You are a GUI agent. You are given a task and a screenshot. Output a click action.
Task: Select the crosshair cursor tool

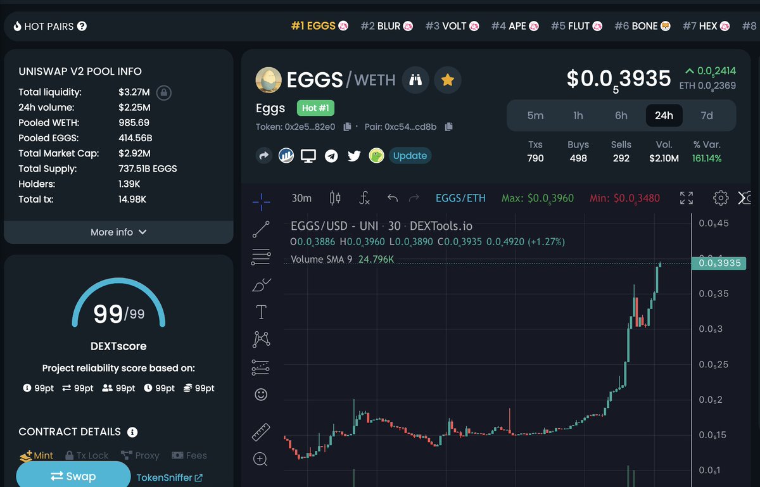click(260, 201)
